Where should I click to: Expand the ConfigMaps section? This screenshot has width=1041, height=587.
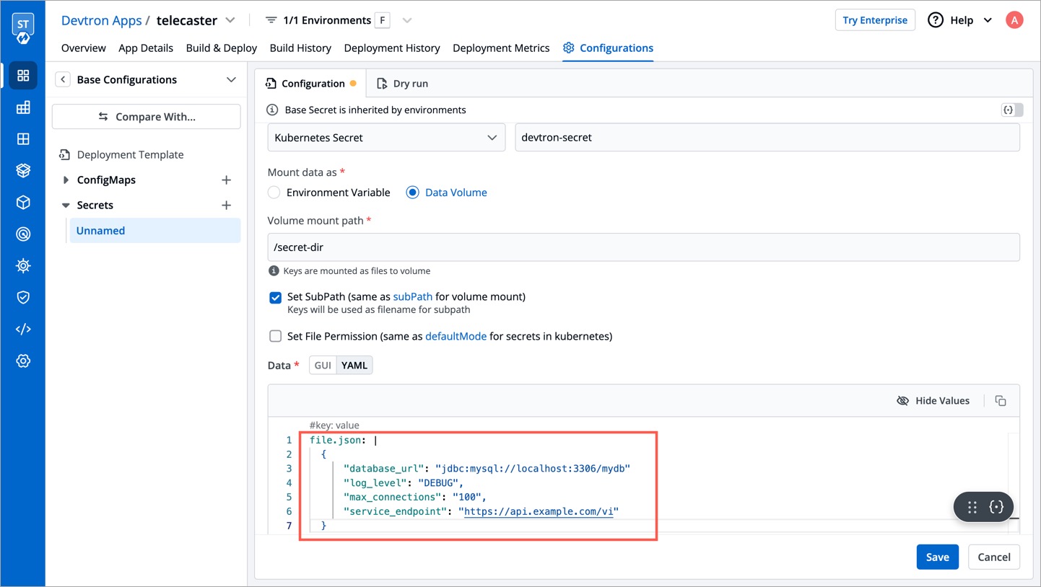[x=64, y=180]
